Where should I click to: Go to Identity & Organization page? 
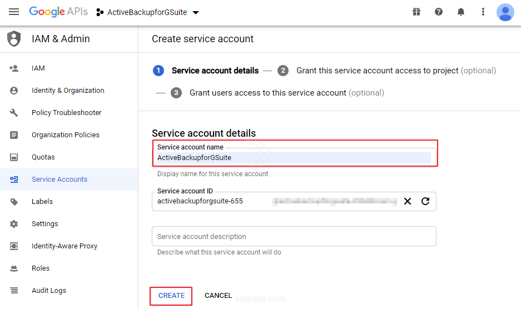click(x=68, y=91)
